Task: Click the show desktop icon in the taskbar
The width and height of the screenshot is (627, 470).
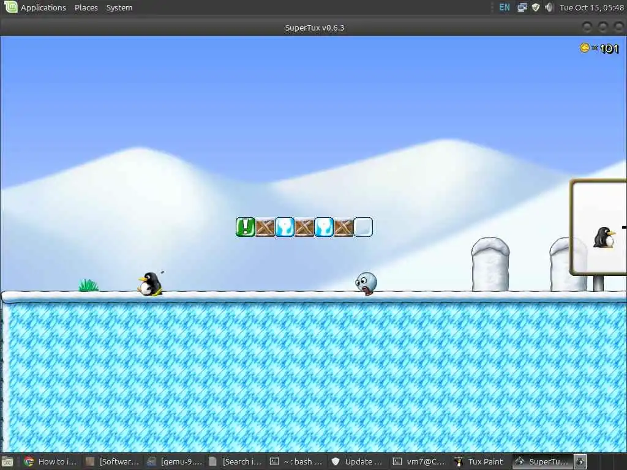Action: [x=7, y=462]
